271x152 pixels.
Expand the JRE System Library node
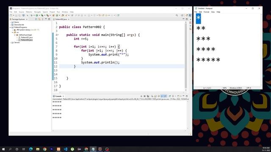tap(13, 30)
